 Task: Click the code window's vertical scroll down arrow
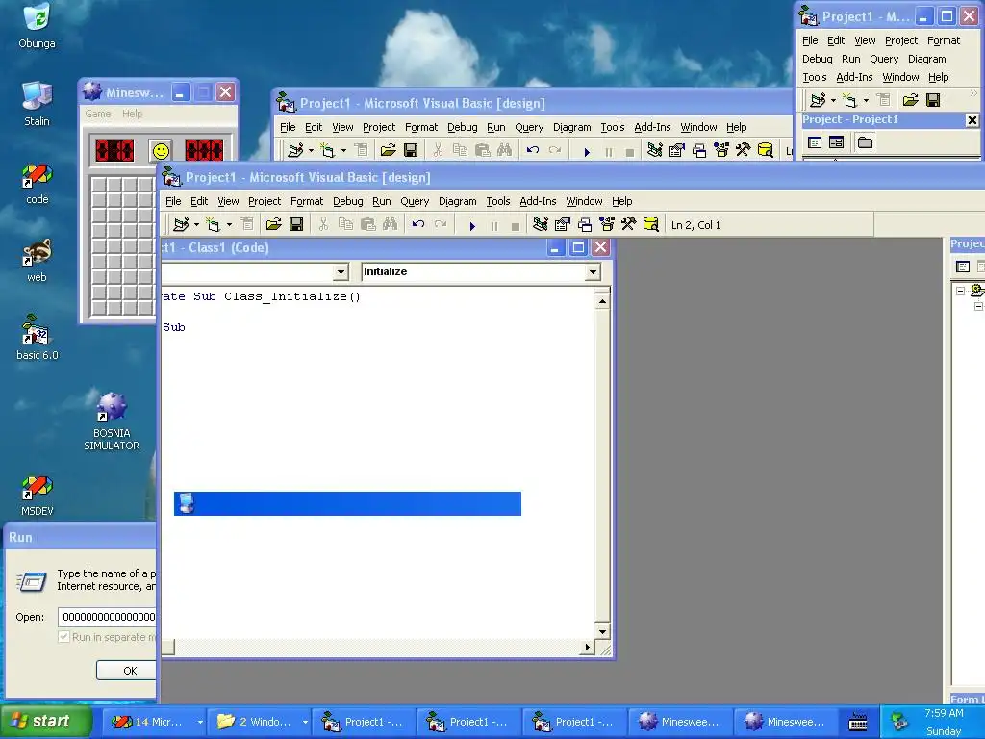[602, 631]
